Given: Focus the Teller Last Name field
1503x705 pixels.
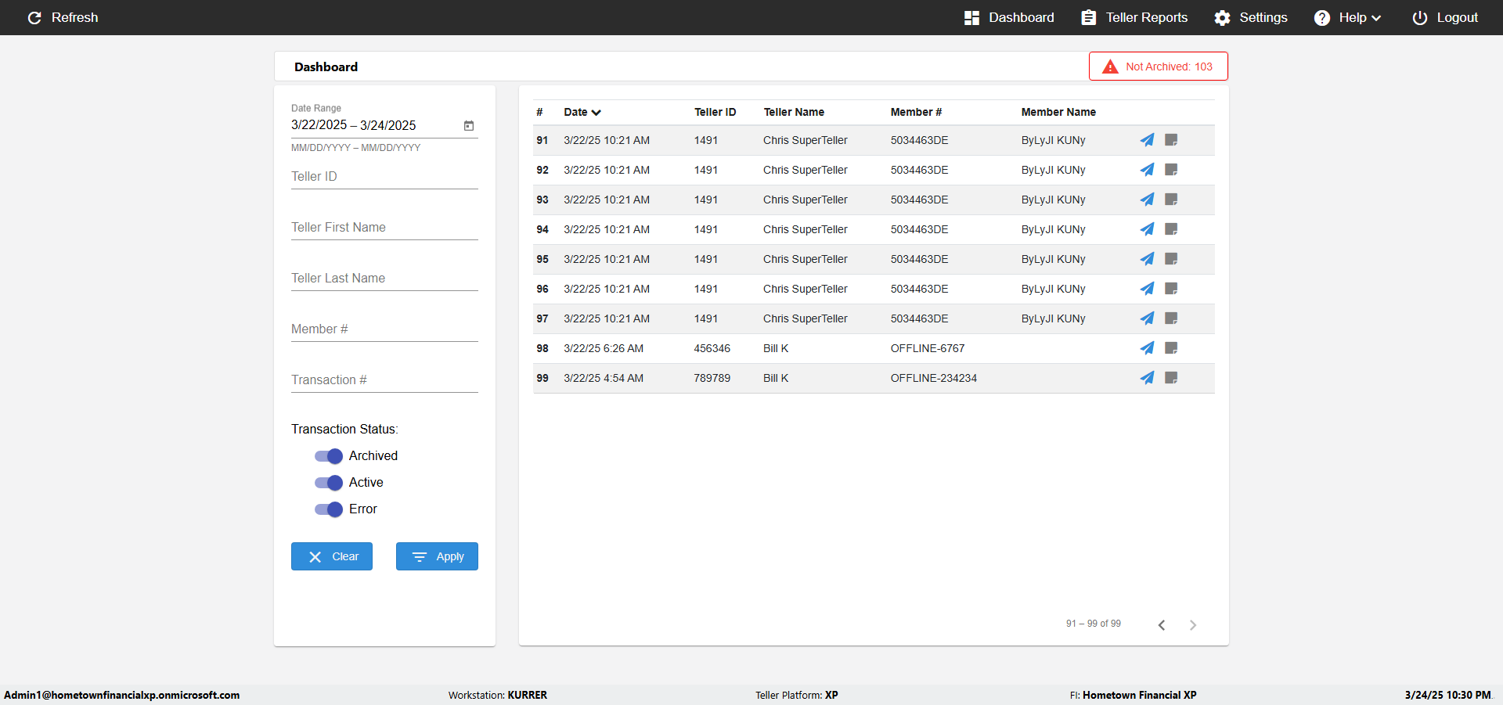Looking at the screenshot, I should 384,279.
